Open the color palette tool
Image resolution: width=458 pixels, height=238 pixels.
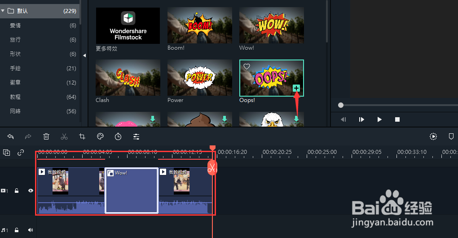point(100,136)
